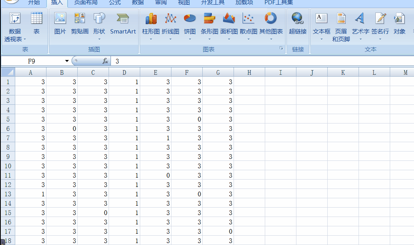The height and width of the screenshot is (245, 414).
Task: Insert a Hyperlink (超链接)
Action: pyautogui.click(x=298, y=24)
